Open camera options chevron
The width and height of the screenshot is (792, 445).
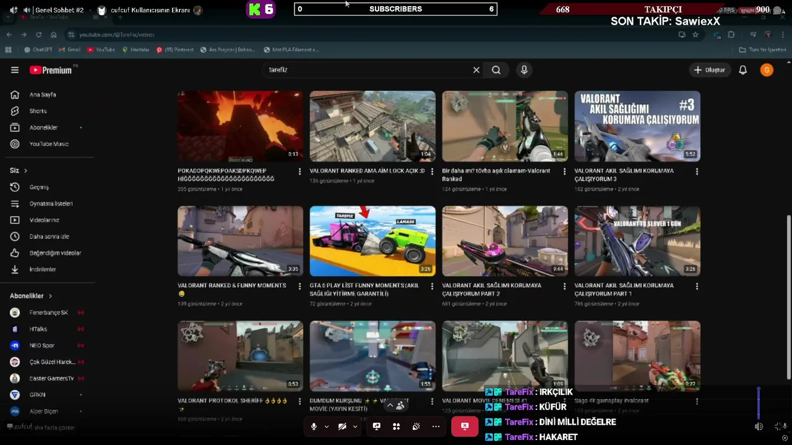(355, 426)
